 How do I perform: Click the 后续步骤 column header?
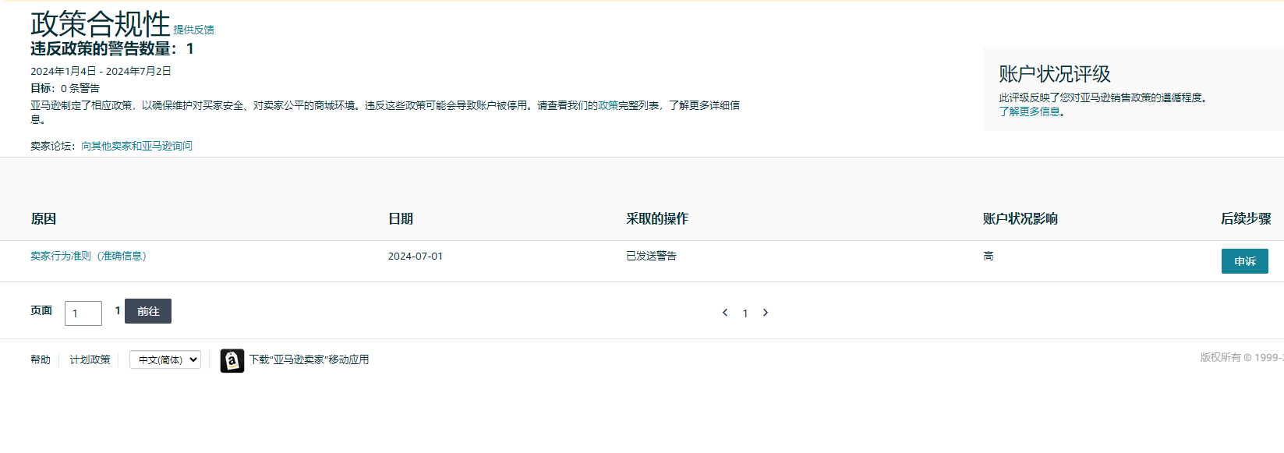click(1246, 219)
